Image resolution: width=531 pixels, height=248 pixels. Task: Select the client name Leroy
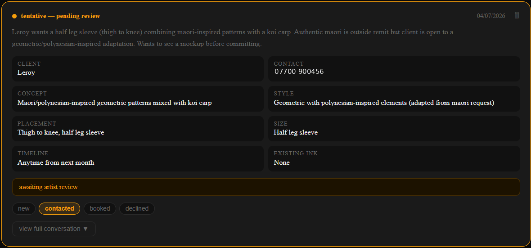[x=27, y=72]
